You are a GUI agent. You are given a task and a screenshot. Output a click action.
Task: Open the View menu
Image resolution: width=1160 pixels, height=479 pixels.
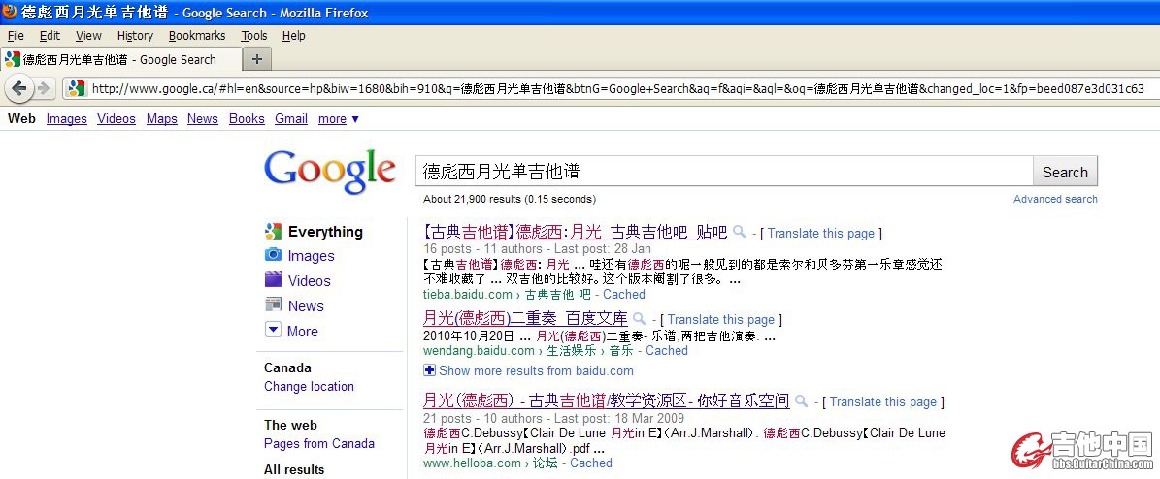88,36
